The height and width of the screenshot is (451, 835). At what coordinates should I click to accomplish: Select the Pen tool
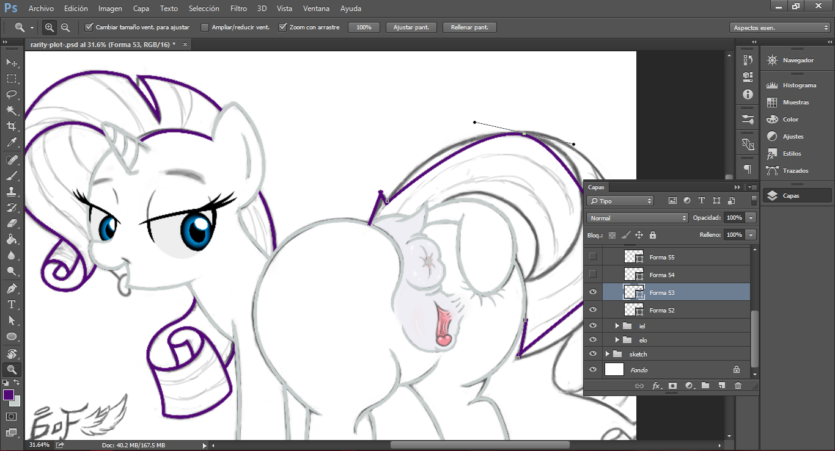click(12, 289)
